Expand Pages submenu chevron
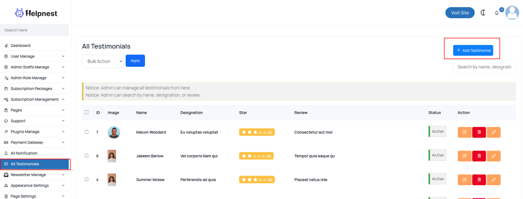Image resolution: width=523 pixels, height=199 pixels. point(63,110)
